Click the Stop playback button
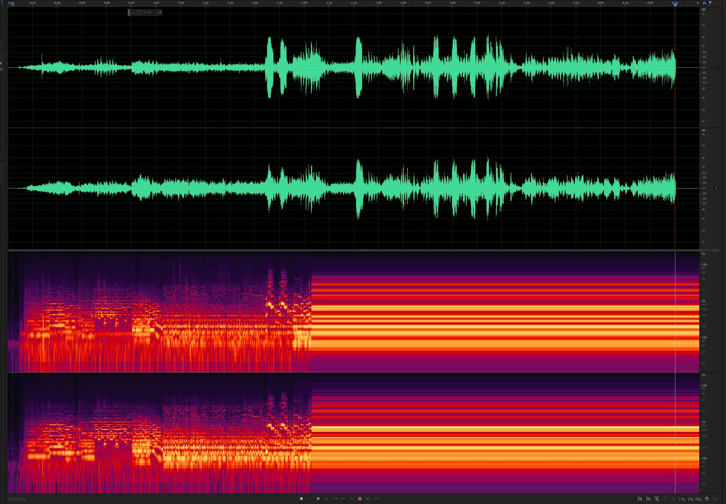Screen dimensions: 726x504 301,499
